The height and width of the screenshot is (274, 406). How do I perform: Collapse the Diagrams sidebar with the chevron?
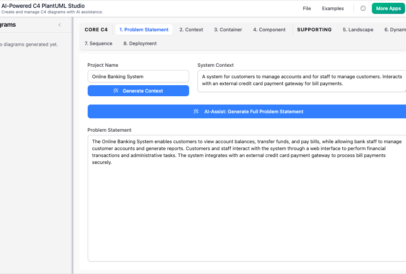(x=59, y=25)
